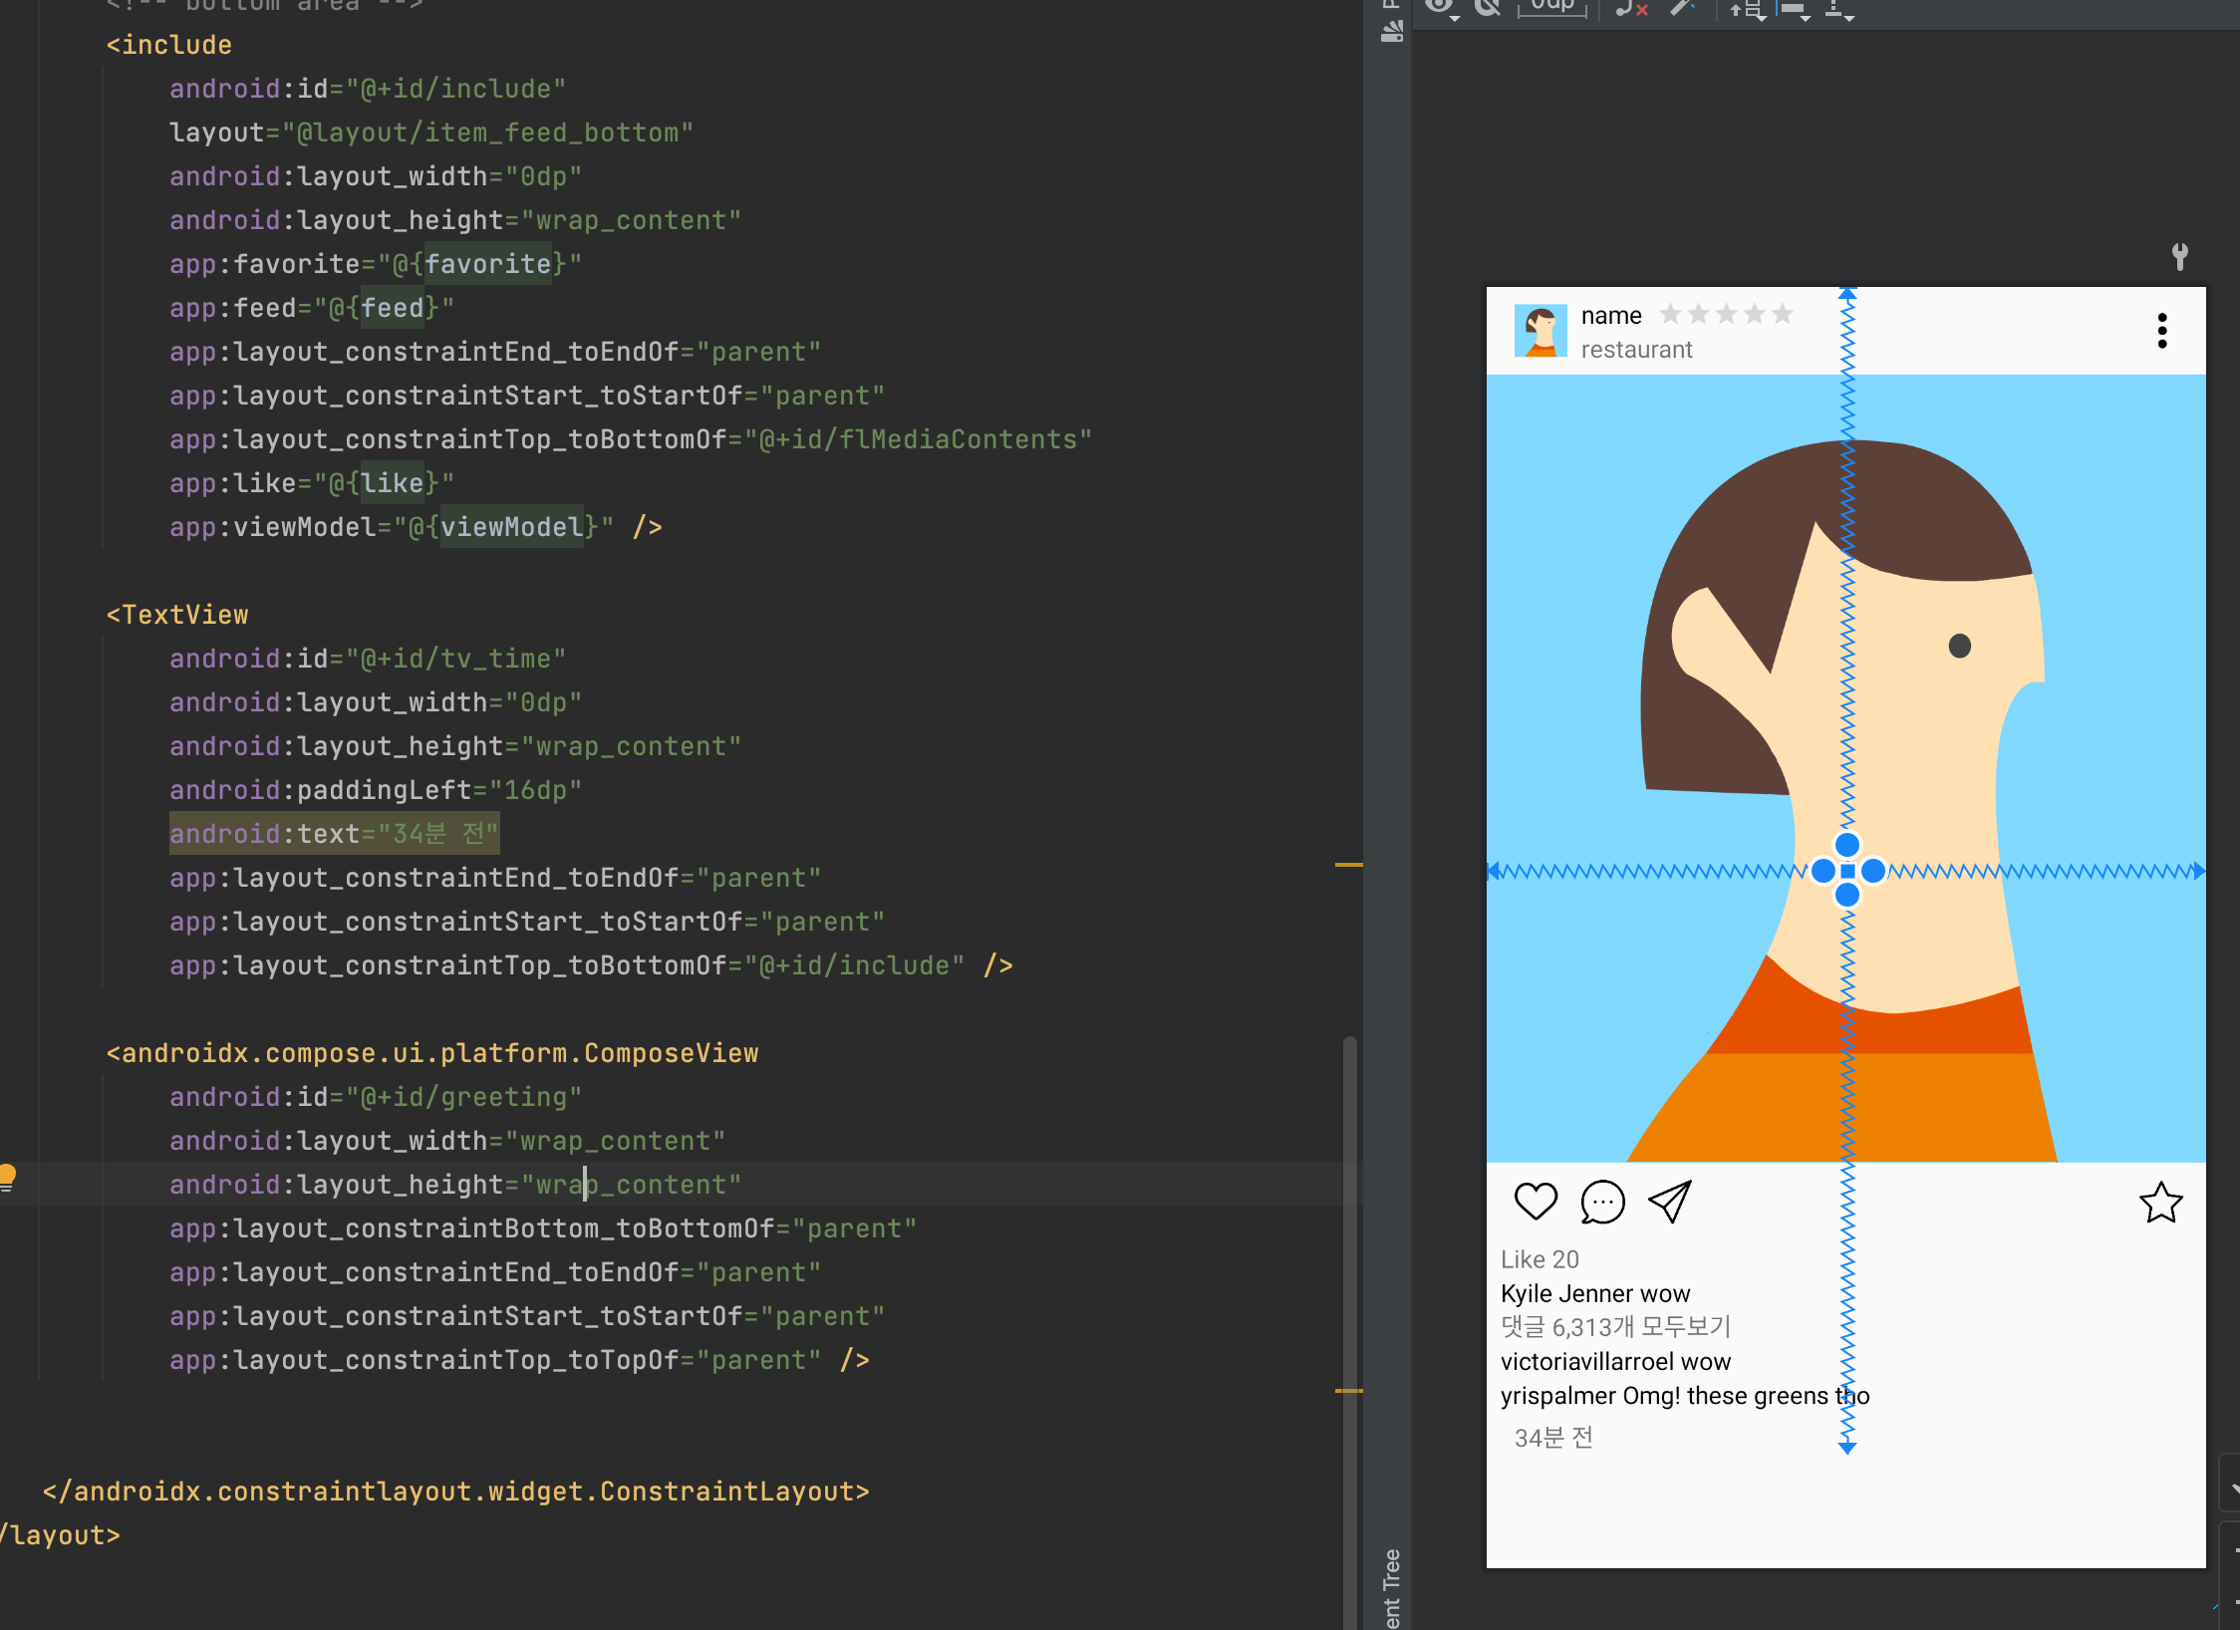Click the yellow lightbulb quick-fix icon
The image size is (2240, 1630).
tap(7, 1177)
